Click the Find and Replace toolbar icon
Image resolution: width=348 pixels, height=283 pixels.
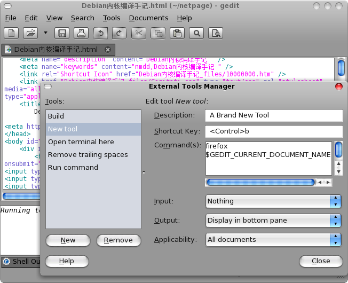point(216,33)
